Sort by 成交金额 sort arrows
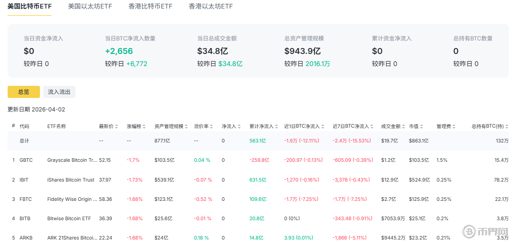 point(403,127)
